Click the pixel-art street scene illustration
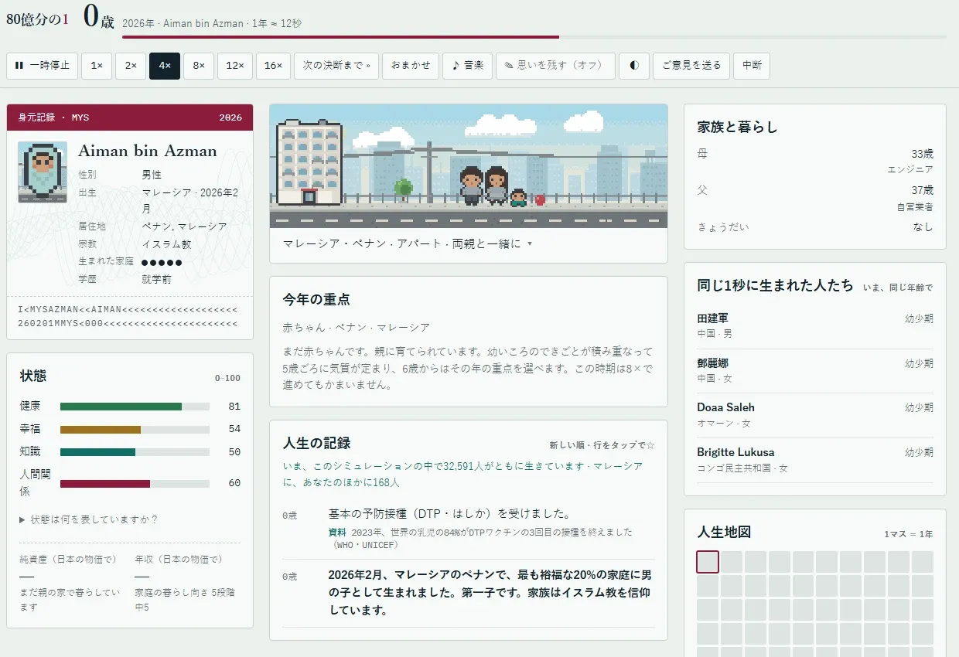 [469, 166]
